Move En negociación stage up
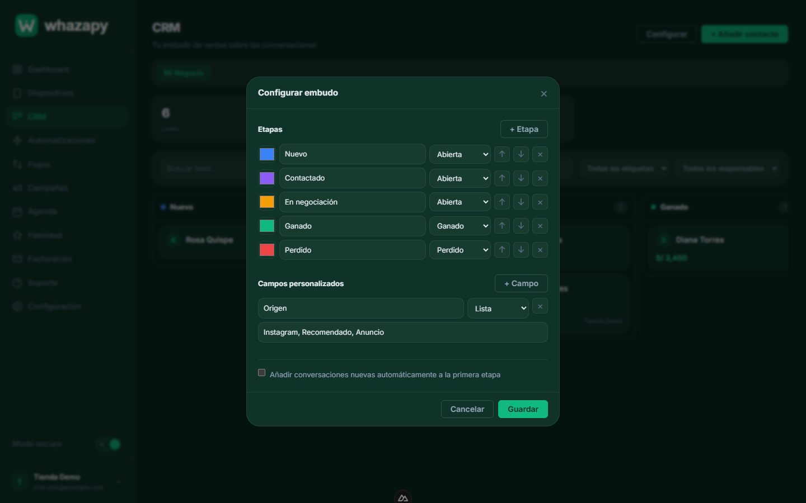The image size is (806, 503). pyautogui.click(x=502, y=202)
